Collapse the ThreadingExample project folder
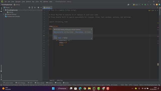 (x=4, y=10)
